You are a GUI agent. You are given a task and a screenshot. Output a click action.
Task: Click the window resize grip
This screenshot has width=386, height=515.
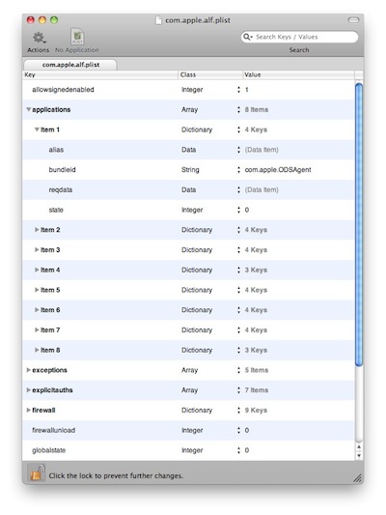click(x=358, y=478)
